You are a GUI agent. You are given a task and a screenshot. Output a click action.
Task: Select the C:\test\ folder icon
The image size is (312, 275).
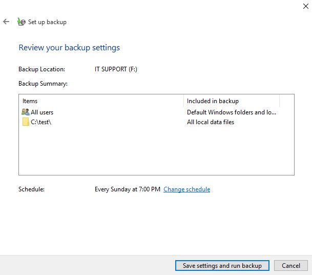(26, 122)
